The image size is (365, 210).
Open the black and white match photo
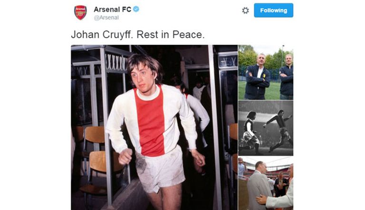266,128
